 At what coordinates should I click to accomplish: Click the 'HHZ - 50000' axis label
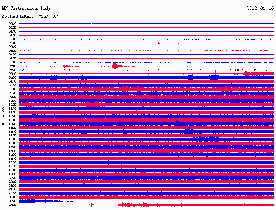tap(3, 114)
